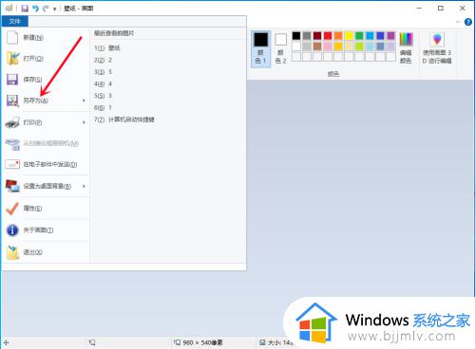Select the Save As (另存为) icon
Image resolution: width=475 pixels, height=349 pixels.
point(12,101)
